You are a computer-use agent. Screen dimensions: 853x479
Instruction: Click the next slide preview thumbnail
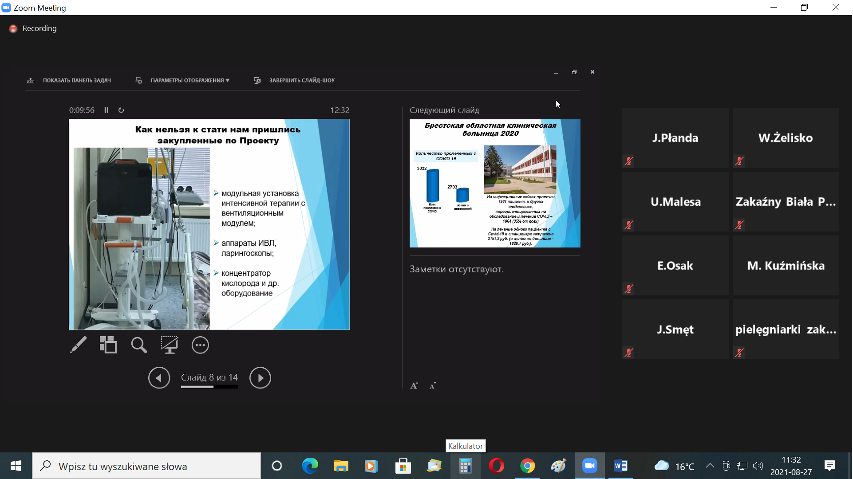tap(495, 183)
